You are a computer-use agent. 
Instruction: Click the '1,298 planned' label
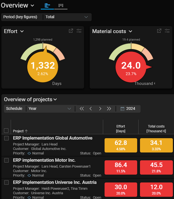point(43,40)
